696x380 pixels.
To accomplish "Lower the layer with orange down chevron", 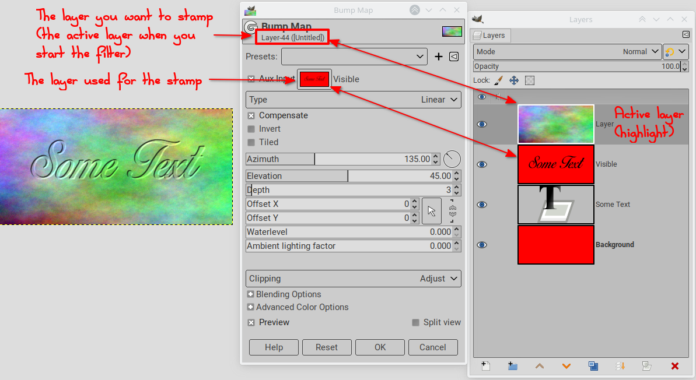I will pyautogui.click(x=566, y=366).
